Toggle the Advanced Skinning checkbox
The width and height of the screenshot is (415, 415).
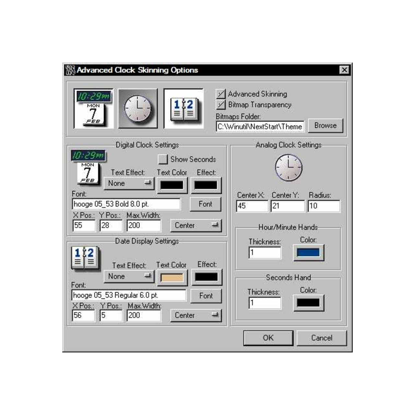221,94
